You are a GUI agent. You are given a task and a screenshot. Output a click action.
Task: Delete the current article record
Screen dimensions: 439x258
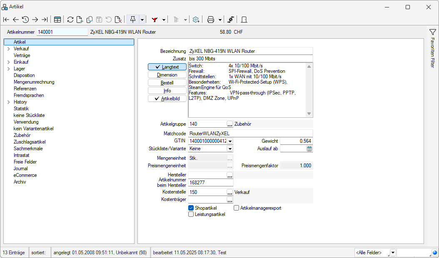(x=118, y=20)
